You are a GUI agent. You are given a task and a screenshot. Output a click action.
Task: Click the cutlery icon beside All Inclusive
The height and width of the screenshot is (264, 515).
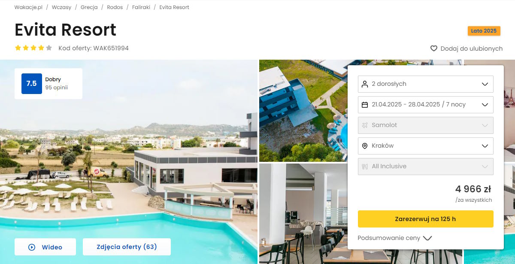(x=365, y=166)
